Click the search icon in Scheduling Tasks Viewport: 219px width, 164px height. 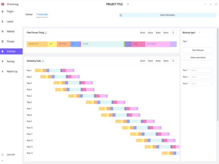(x=174, y=61)
